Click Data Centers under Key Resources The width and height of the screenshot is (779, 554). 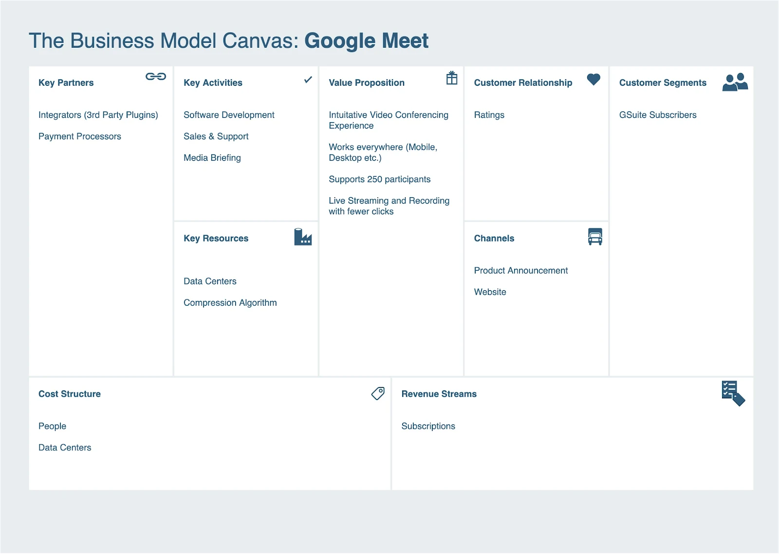(210, 281)
